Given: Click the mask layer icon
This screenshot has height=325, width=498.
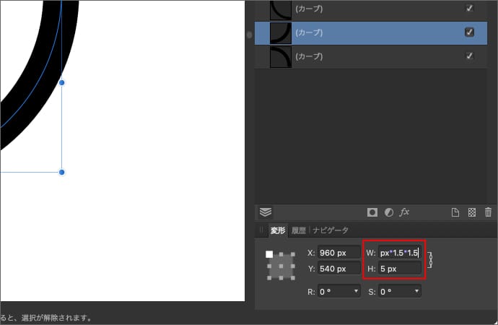Looking at the screenshot, I should point(372,212).
